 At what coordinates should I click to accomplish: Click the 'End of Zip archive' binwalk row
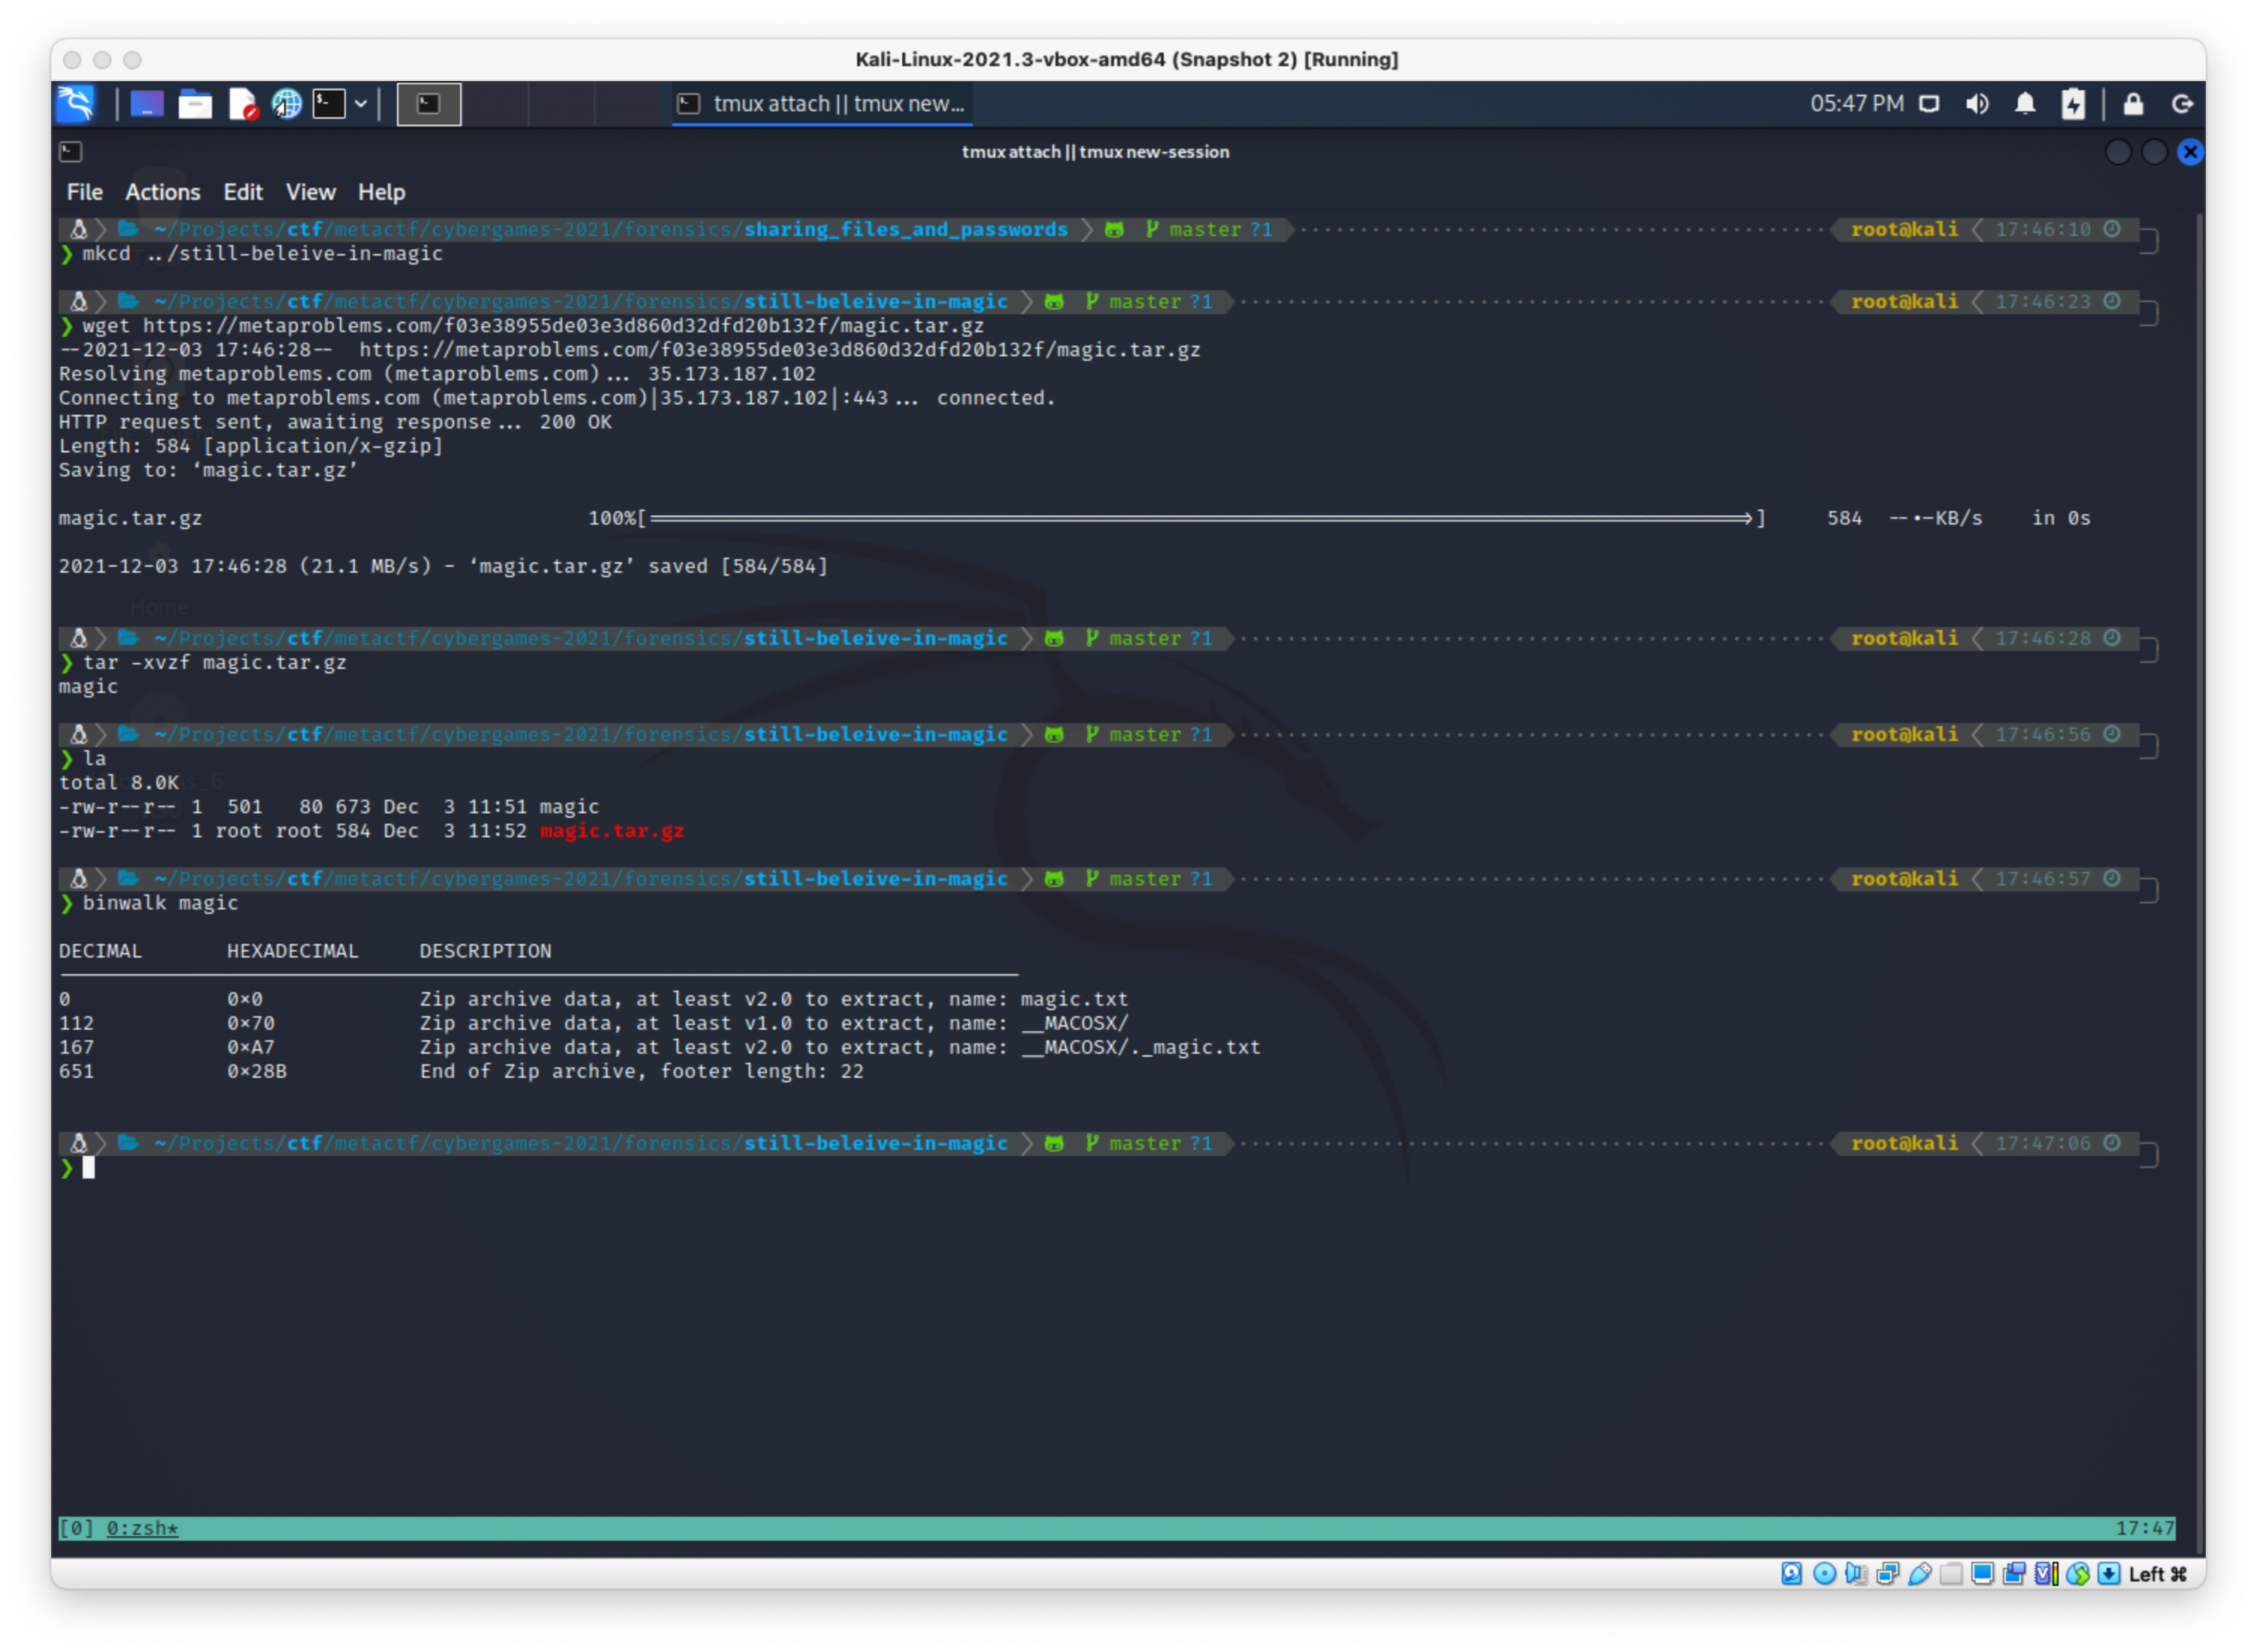click(x=461, y=1071)
